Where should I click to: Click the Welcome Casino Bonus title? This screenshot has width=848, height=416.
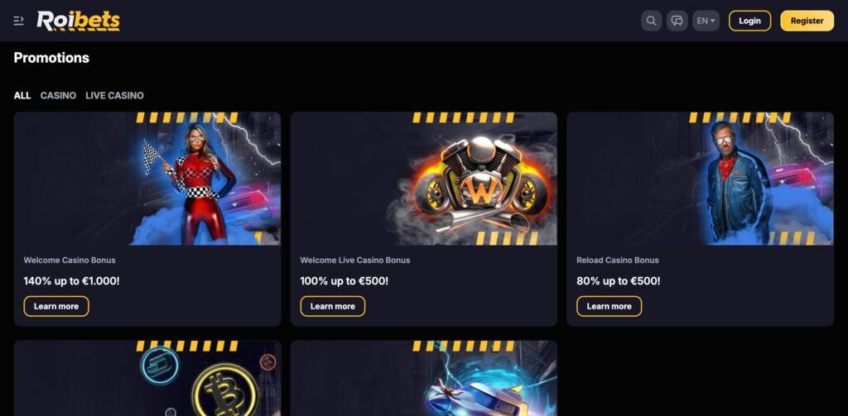[x=70, y=260]
